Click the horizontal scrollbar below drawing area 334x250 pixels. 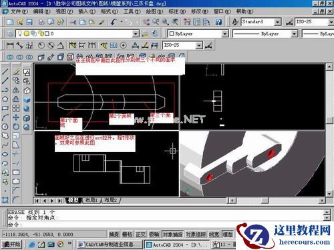pyautogui.click(x=277, y=201)
